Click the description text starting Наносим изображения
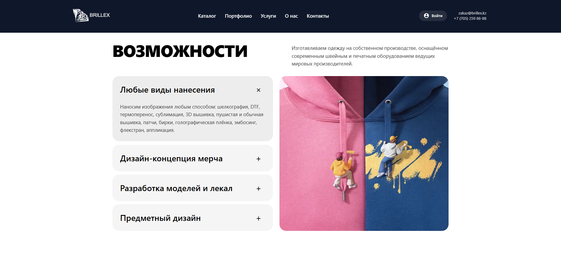 click(x=192, y=119)
